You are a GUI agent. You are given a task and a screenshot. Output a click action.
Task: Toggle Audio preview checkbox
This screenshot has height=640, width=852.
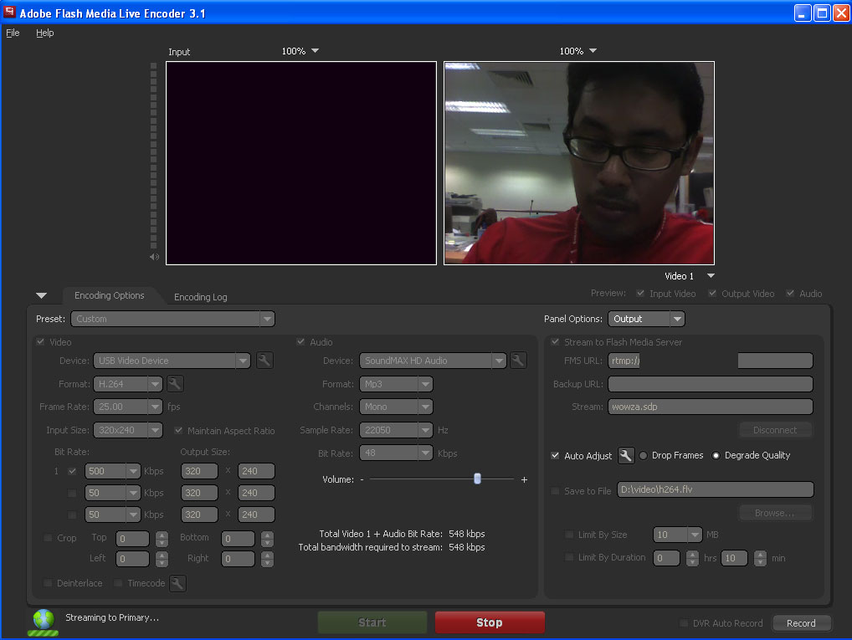[790, 294]
